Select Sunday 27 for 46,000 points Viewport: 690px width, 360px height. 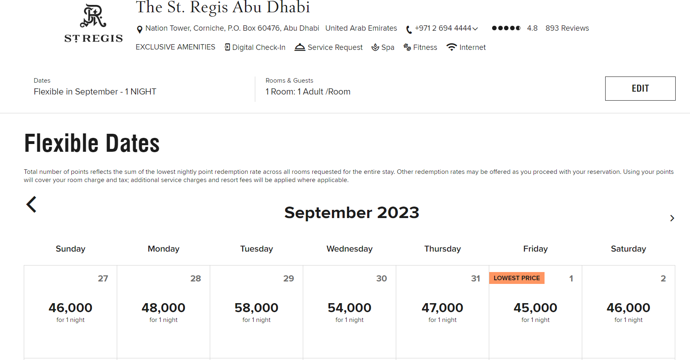[x=70, y=312]
